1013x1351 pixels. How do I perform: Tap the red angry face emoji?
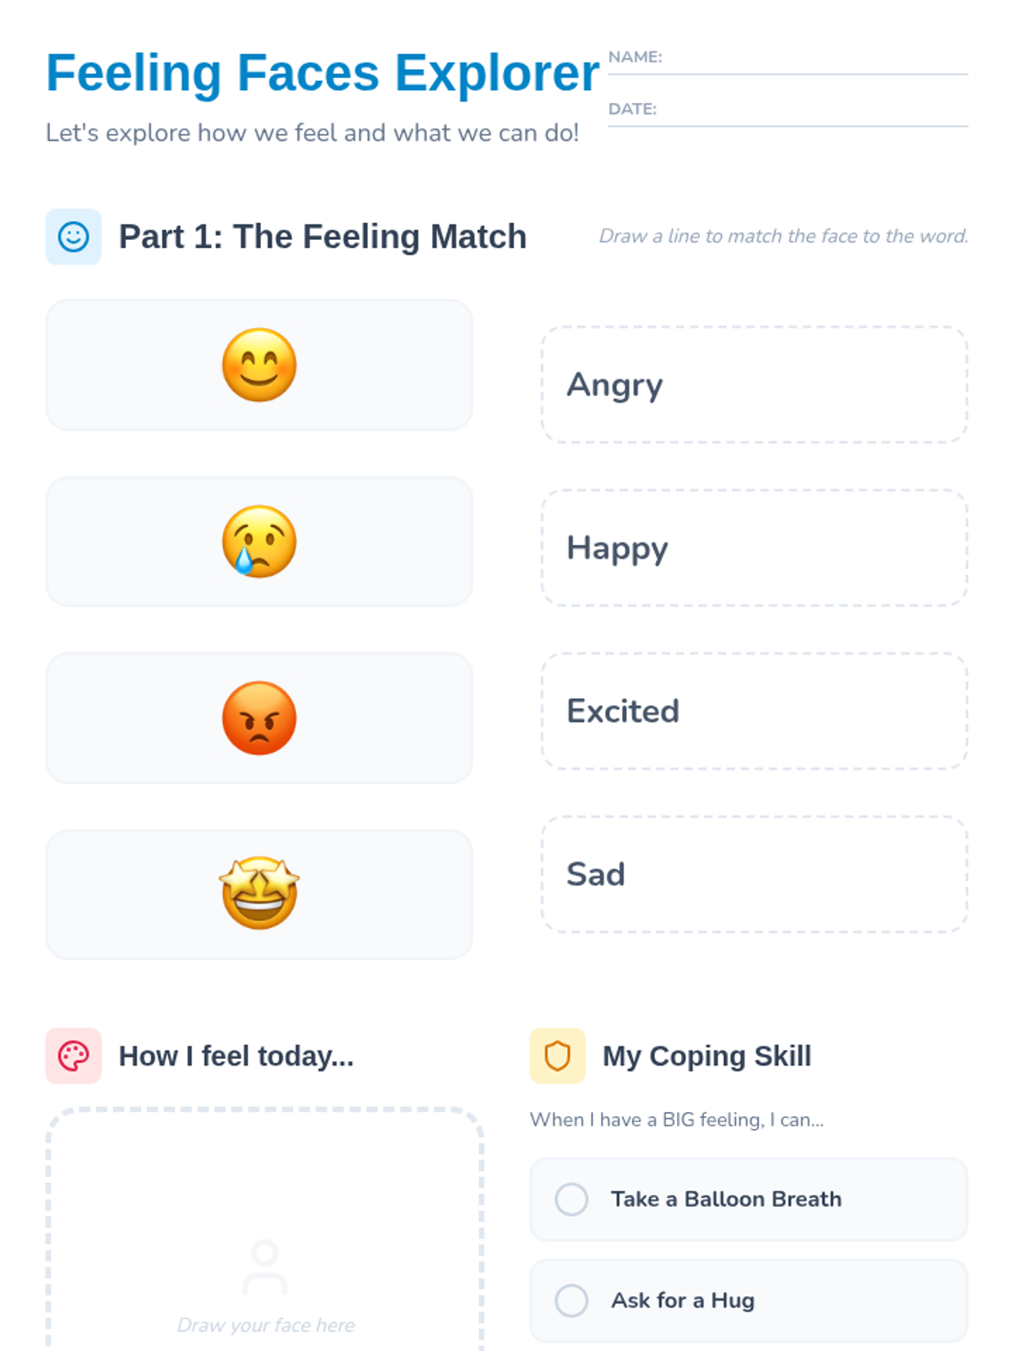[259, 718]
